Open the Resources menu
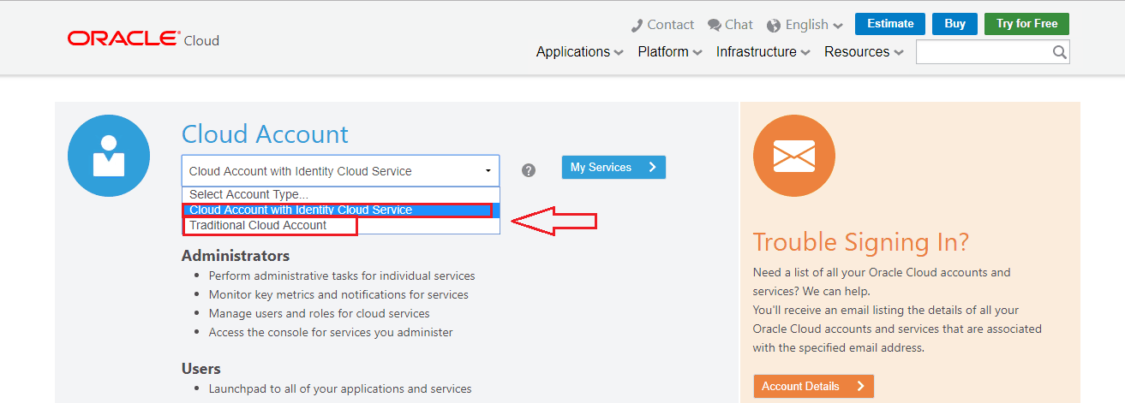The width and height of the screenshot is (1125, 403). 864,52
